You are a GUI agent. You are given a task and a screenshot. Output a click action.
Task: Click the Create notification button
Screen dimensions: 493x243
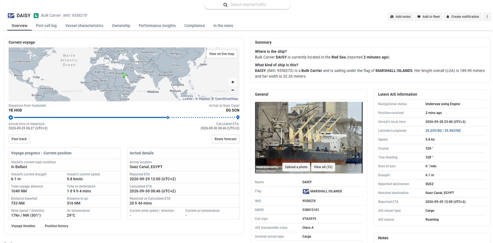[x=463, y=17]
